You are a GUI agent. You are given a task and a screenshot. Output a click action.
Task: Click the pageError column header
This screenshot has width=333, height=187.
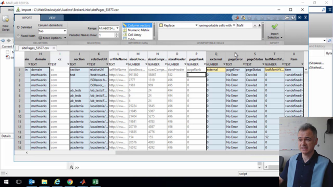pyautogui.click(x=235, y=59)
